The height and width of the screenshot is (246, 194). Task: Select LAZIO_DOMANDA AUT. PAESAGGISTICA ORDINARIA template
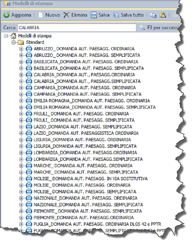tap(86, 133)
